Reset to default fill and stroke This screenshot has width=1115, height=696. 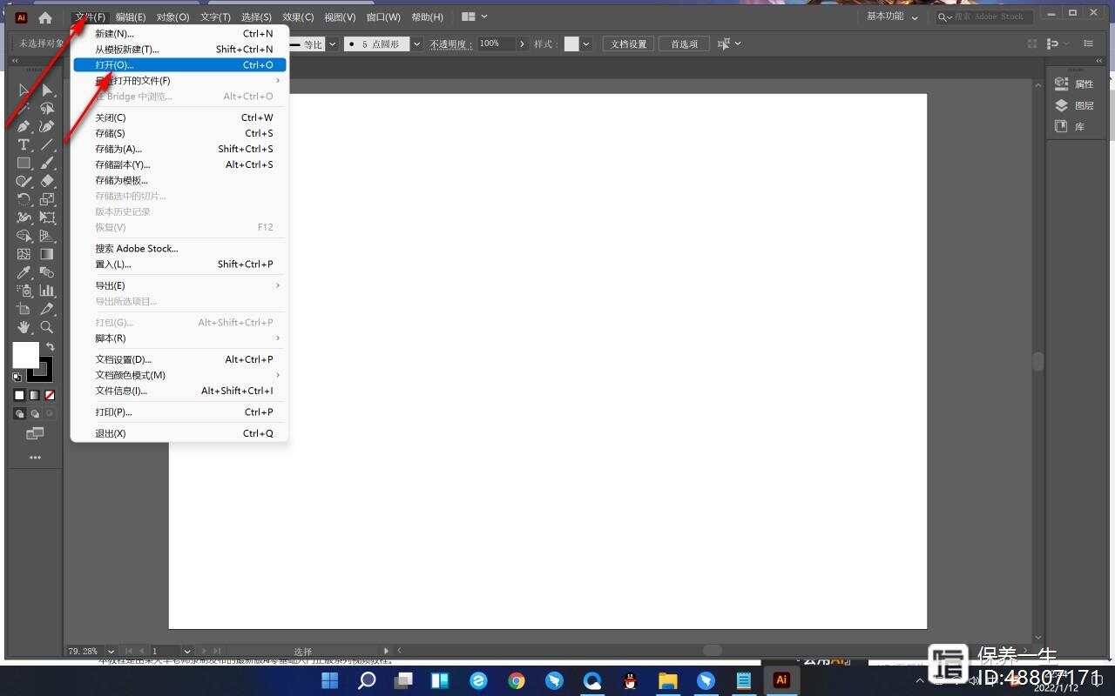pos(17,377)
